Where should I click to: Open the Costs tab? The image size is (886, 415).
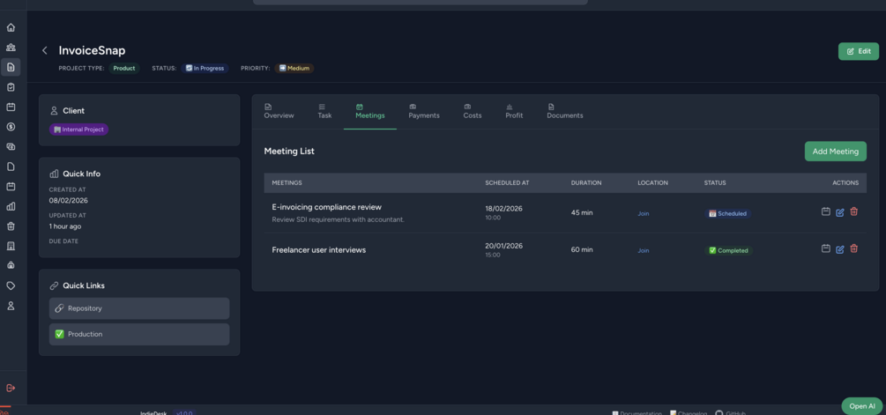pos(473,111)
